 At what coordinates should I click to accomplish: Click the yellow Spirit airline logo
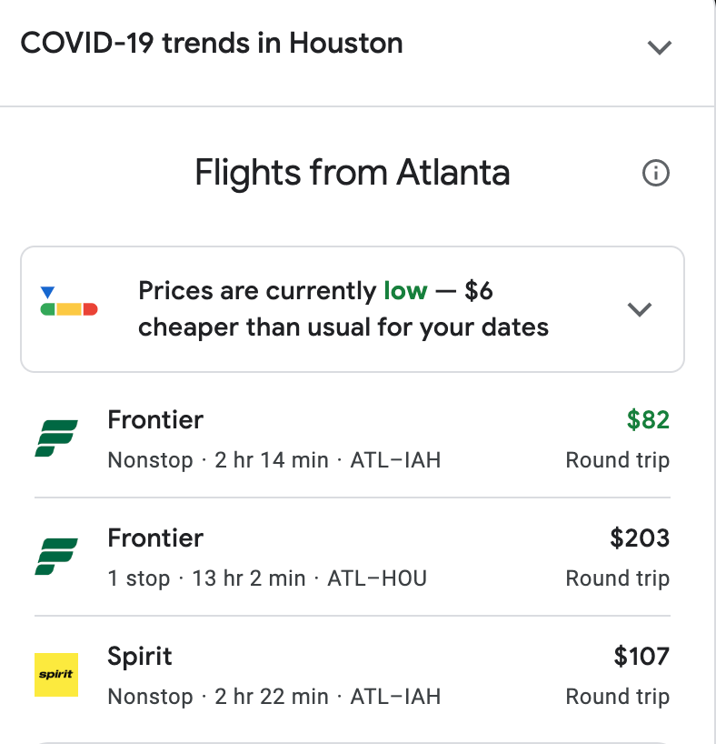click(56, 675)
